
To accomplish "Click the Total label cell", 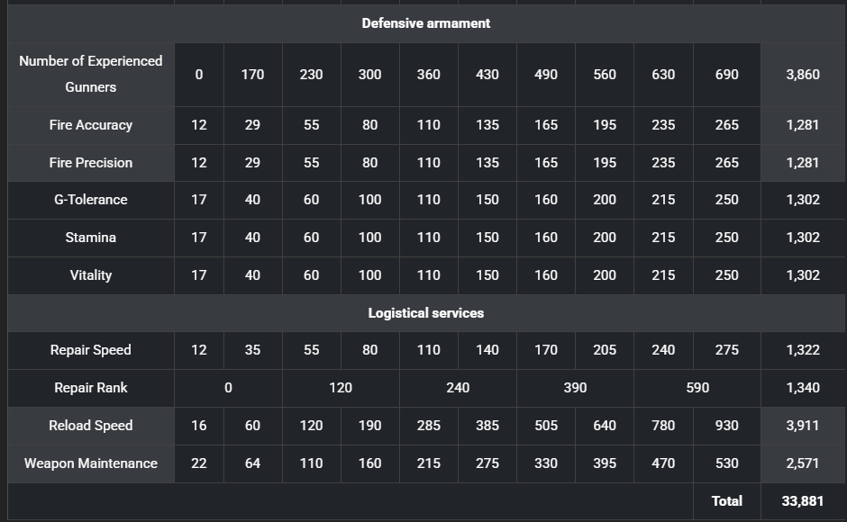I will pos(726,501).
